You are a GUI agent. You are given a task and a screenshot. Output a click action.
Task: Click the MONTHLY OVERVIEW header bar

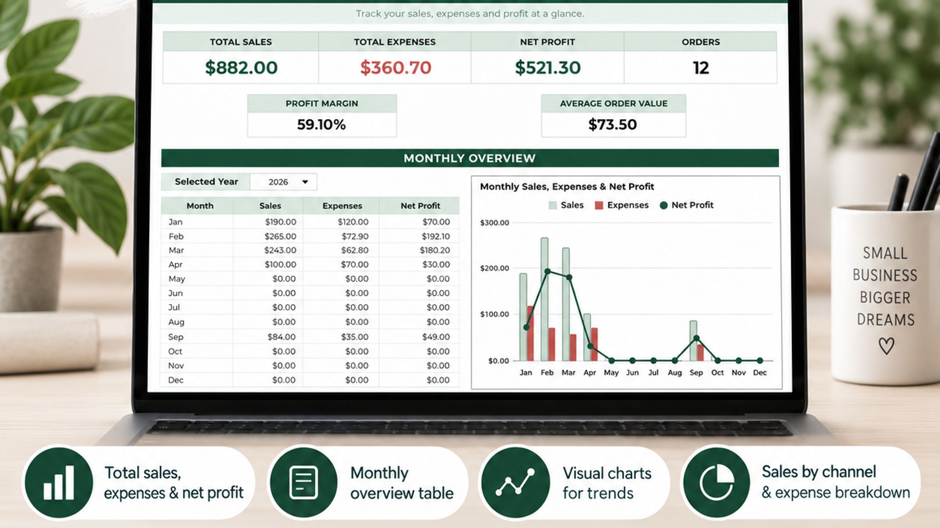coord(470,158)
